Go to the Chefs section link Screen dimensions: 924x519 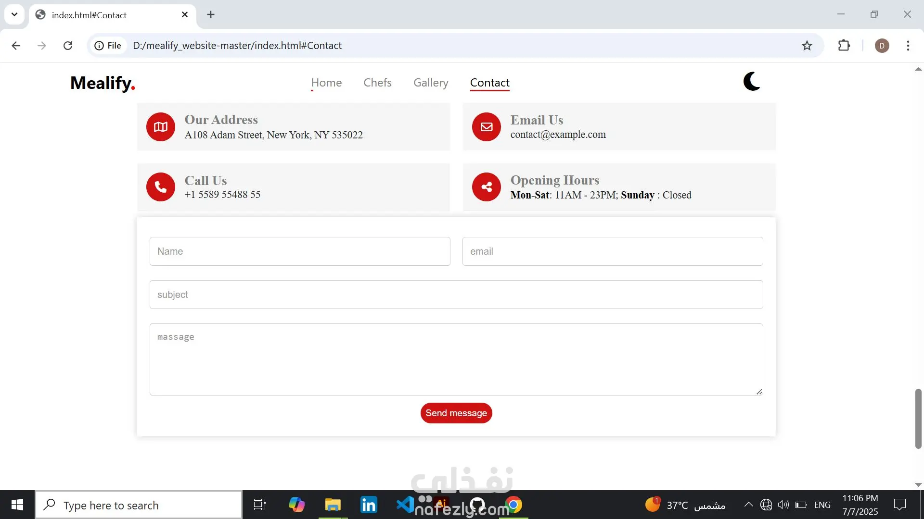377,83
